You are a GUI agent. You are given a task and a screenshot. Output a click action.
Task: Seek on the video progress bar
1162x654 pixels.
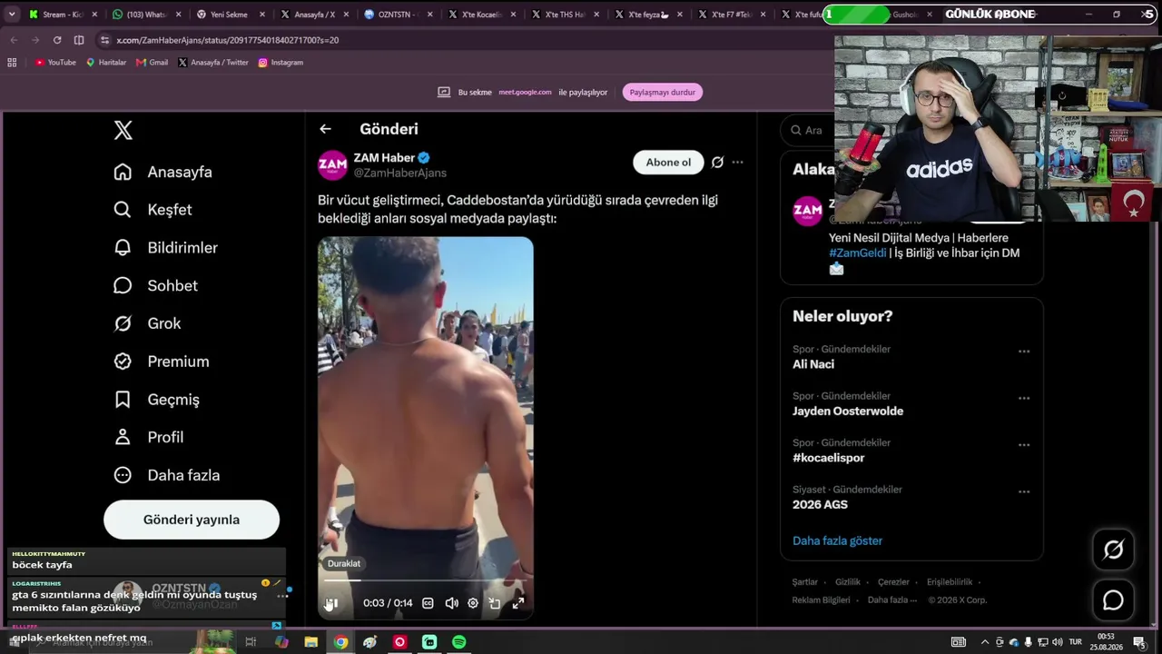click(x=426, y=580)
